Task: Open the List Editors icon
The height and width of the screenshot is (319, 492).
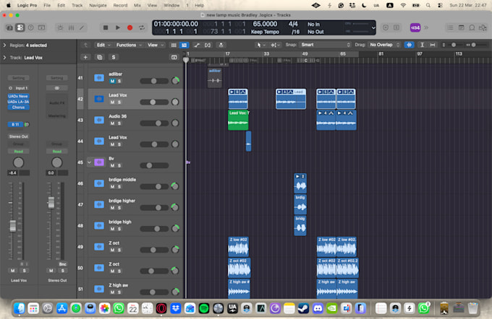Action: pyautogui.click(x=450, y=27)
